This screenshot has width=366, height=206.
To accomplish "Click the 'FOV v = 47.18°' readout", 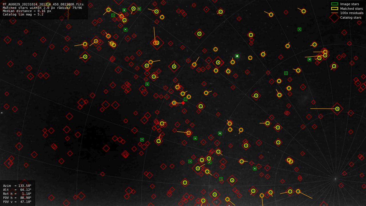I will (17, 202).
